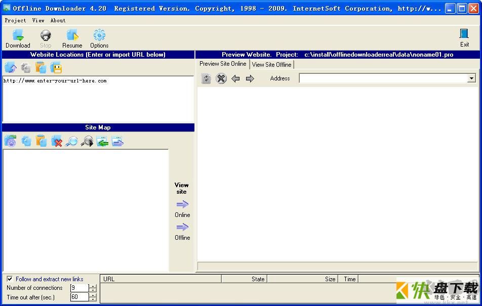Select the Download toolbar icon
Viewport: 482px width, 306px height.
click(x=18, y=37)
